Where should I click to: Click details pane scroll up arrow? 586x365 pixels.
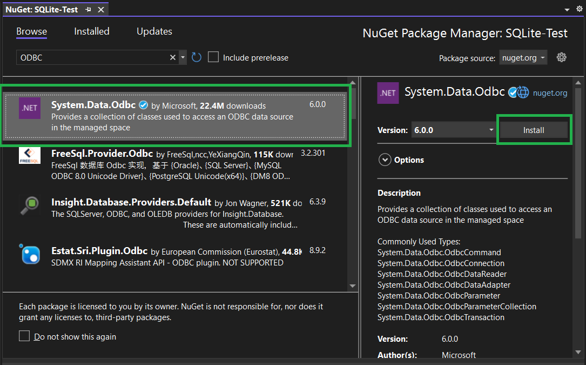click(x=578, y=82)
